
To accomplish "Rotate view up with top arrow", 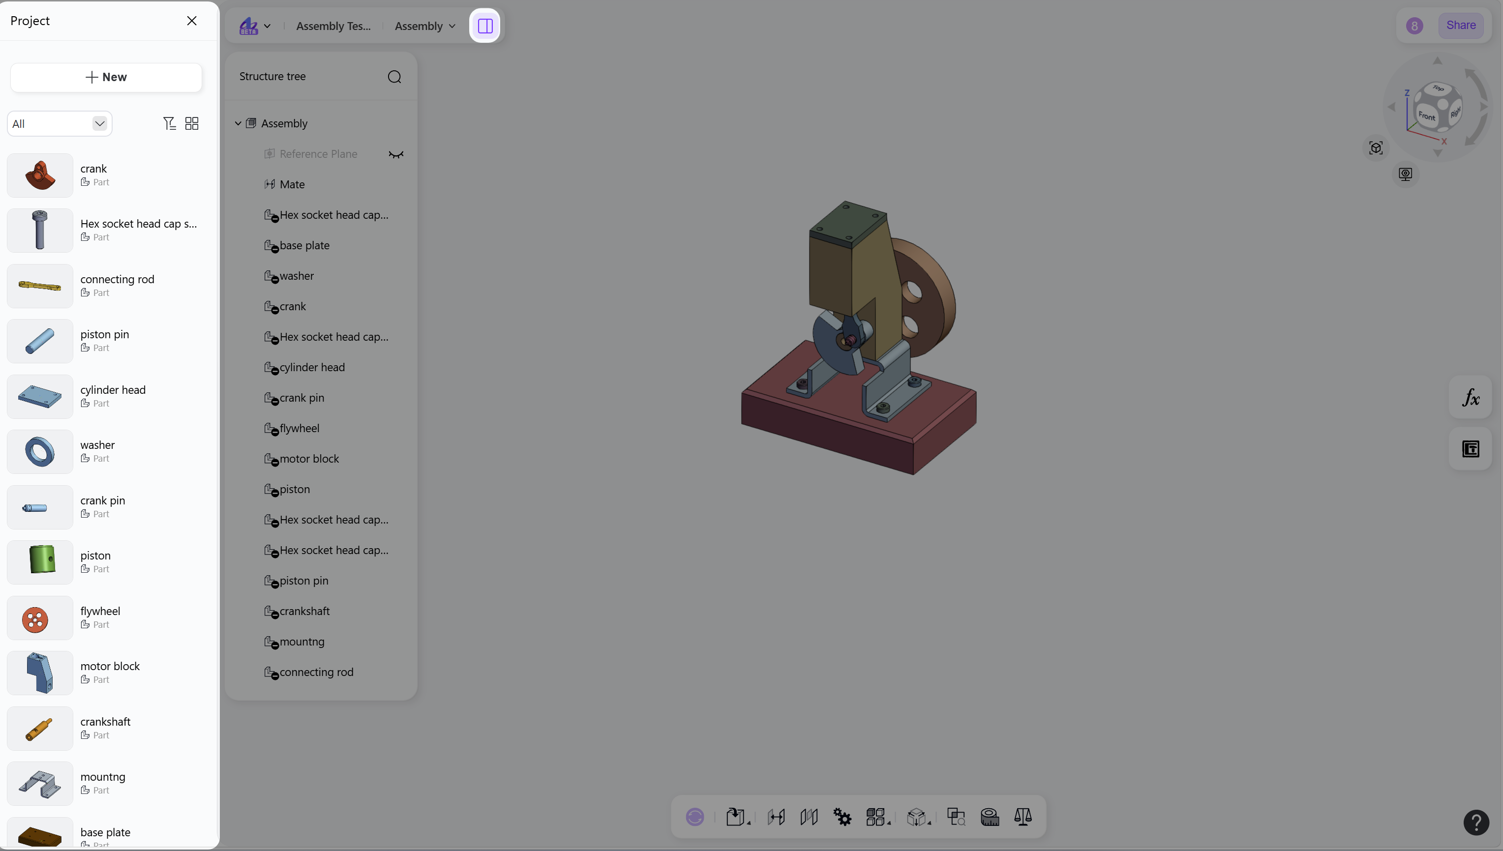I will pyautogui.click(x=1438, y=61).
